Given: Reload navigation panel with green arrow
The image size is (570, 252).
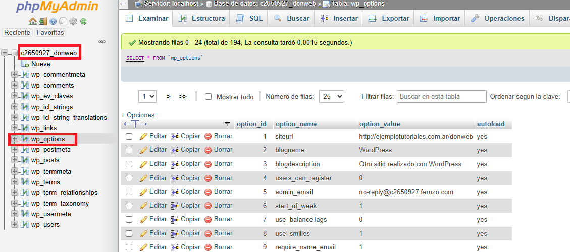Looking at the screenshot, I should tap(83, 21).
